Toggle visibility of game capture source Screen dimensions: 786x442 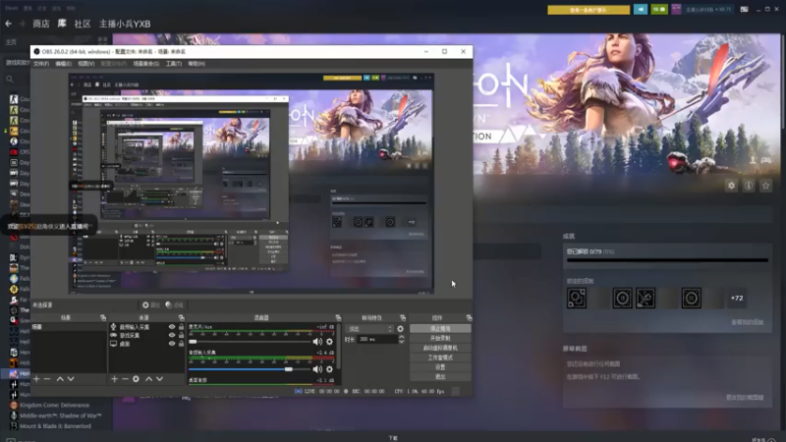[x=172, y=335]
